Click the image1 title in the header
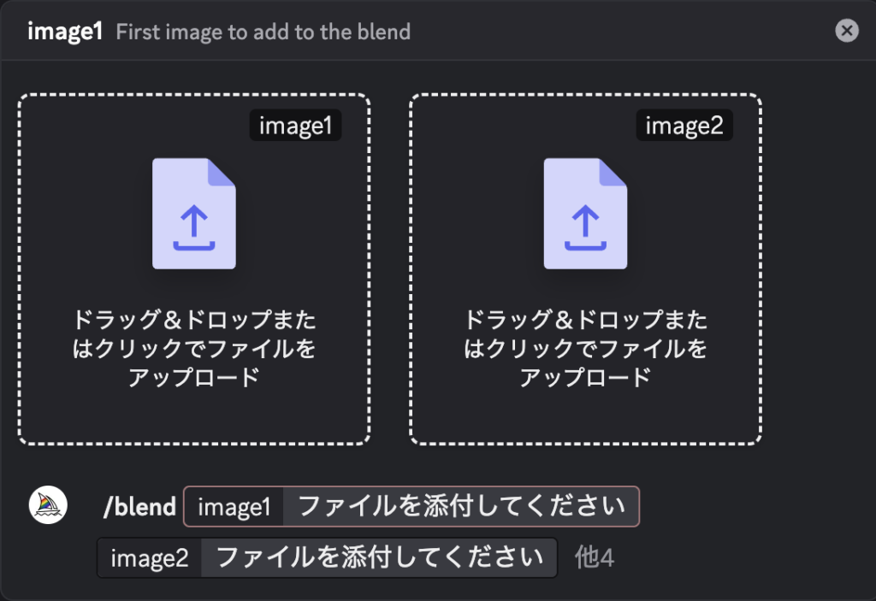 (65, 32)
